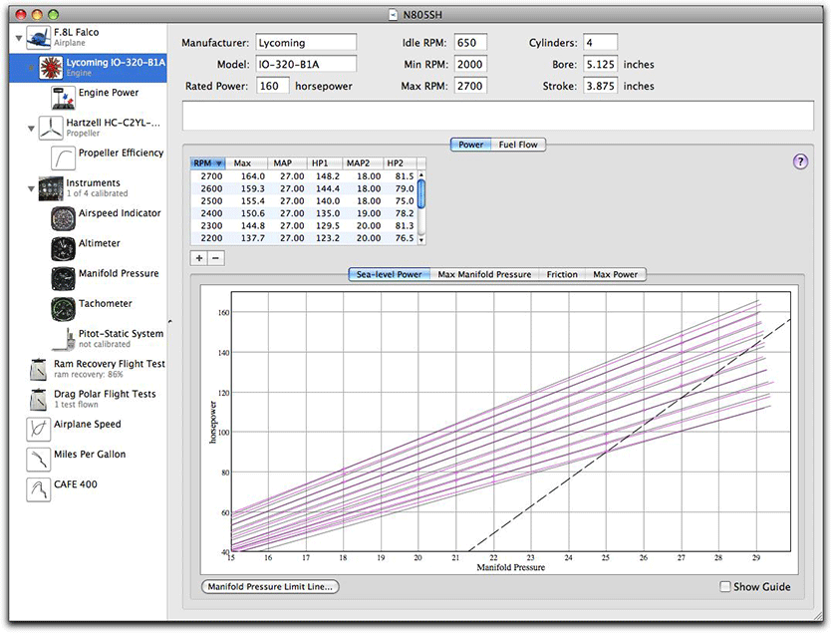832x633 pixels.
Task: Select the 2600 RPM table row
Action: tap(304, 188)
